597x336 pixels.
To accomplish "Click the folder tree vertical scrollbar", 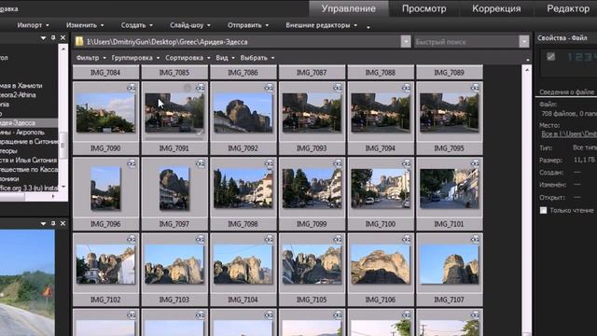I will click(x=63, y=119).
